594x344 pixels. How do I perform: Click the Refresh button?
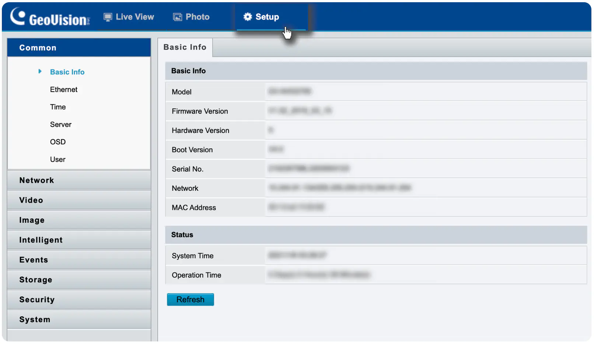coord(190,299)
